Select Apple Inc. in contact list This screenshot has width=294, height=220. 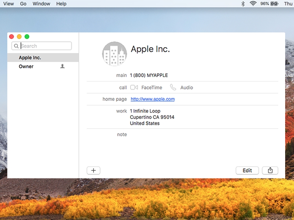[x=43, y=58]
